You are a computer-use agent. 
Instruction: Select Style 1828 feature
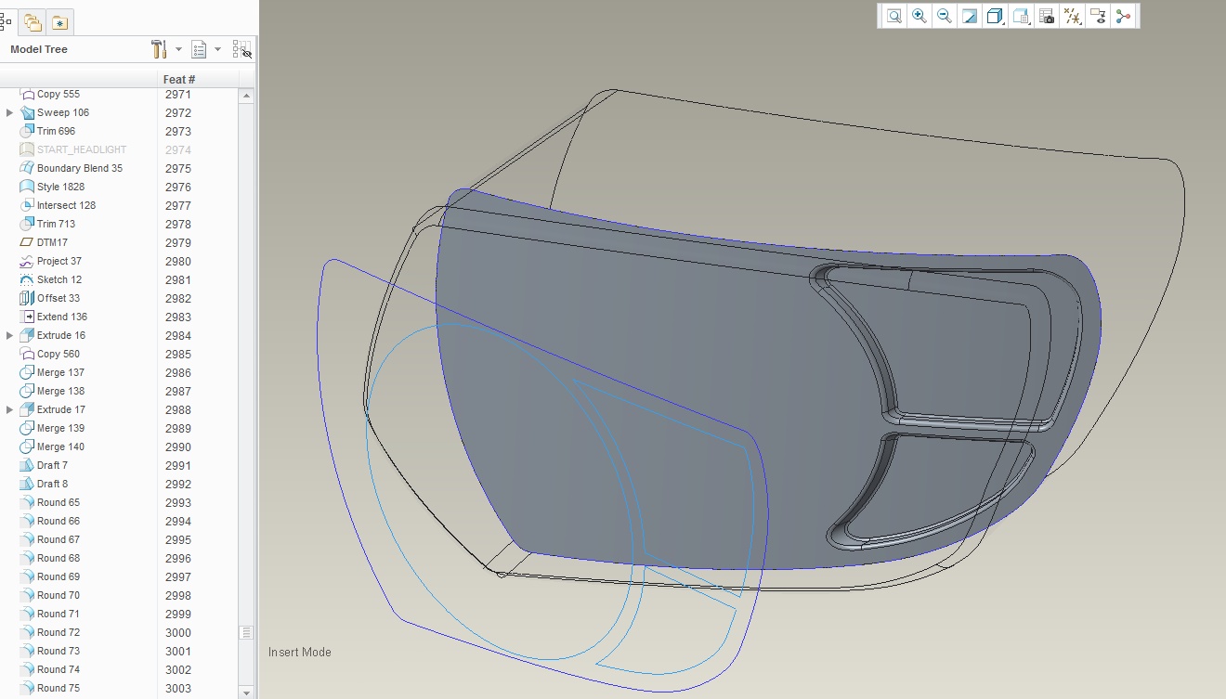click(60, 187)
